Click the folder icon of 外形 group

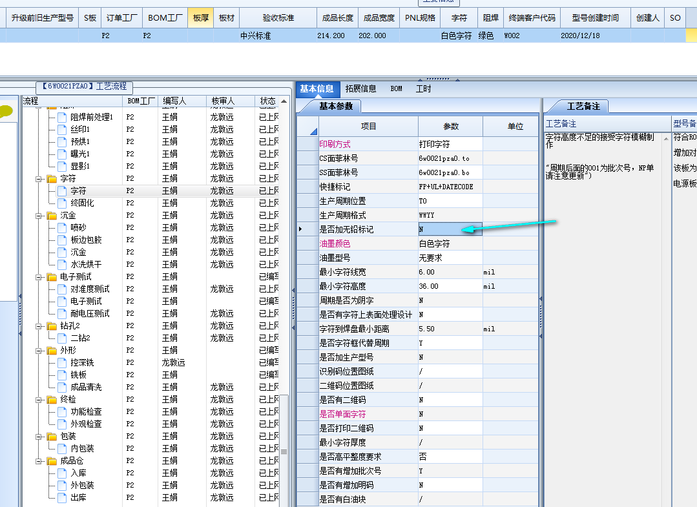click(x=52, y=351)
